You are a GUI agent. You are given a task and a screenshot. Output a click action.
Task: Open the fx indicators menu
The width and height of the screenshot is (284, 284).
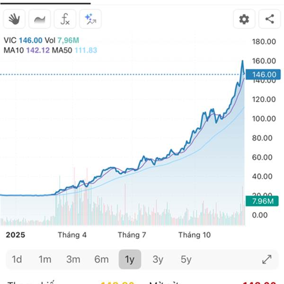click(65, 19)
